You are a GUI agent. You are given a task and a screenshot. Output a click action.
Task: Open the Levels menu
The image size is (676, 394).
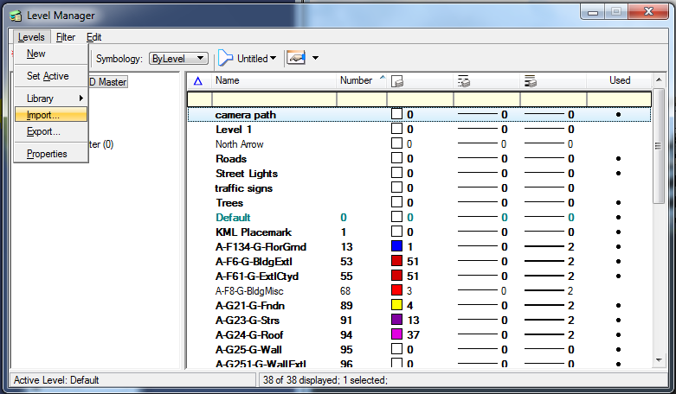click(31, 37)
